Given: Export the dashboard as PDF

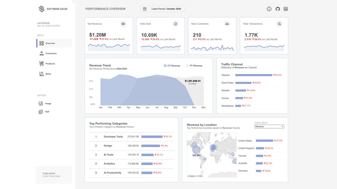Looking at the screenshot, I should 47,112.
